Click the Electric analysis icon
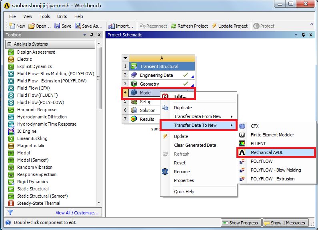318x230 pixels. click(11, 60)
